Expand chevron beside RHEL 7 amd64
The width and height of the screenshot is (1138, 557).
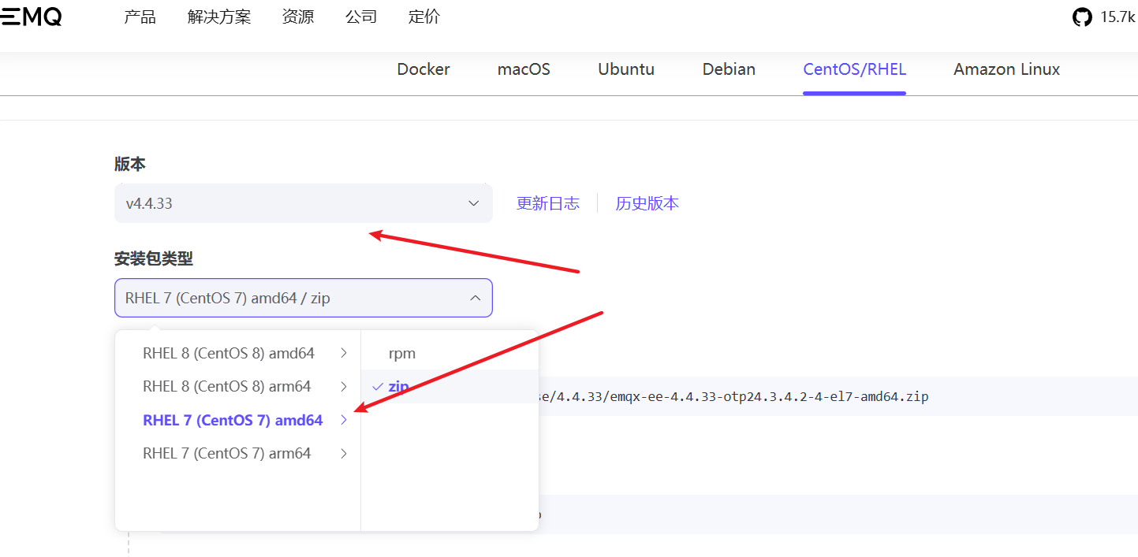[344, 420]
